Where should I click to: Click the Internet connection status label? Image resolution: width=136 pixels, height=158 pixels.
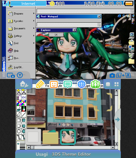pyautogui.click(x=28, y=4)
